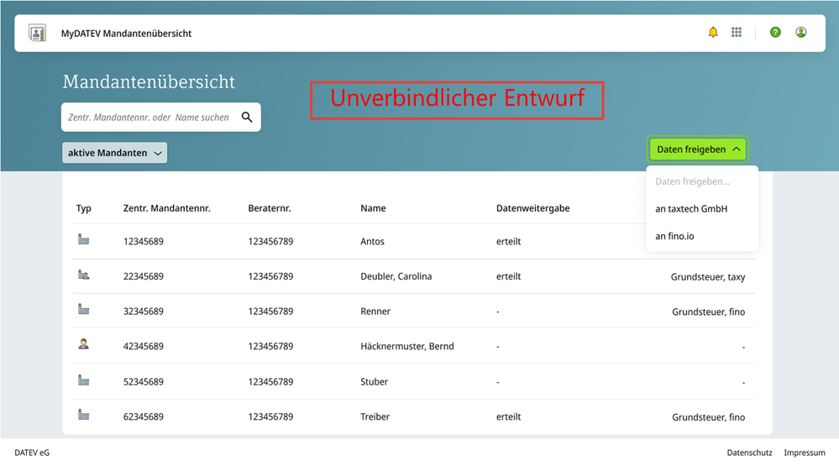The width and height of the screenshot is (839, 466).
Task: Click the type icon in the Renner row
Action: tap(83, 309)
